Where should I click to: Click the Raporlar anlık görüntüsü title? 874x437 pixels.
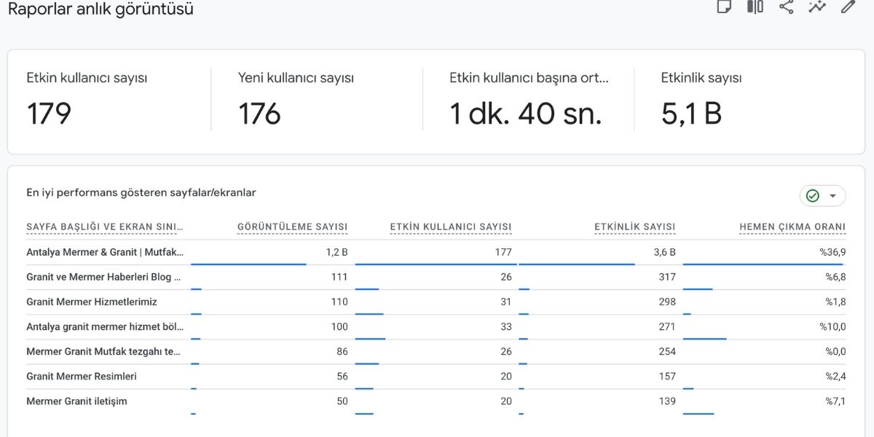pyautogui.click(x=101, y=9)
